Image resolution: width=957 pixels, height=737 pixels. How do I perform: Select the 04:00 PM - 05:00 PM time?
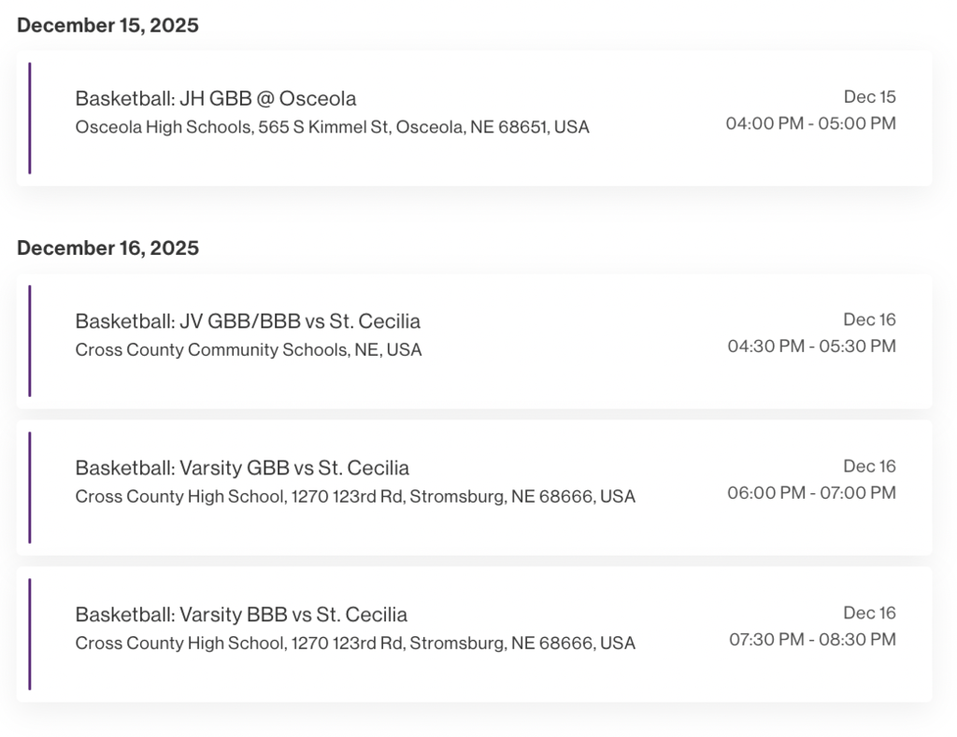pos(810,123)
